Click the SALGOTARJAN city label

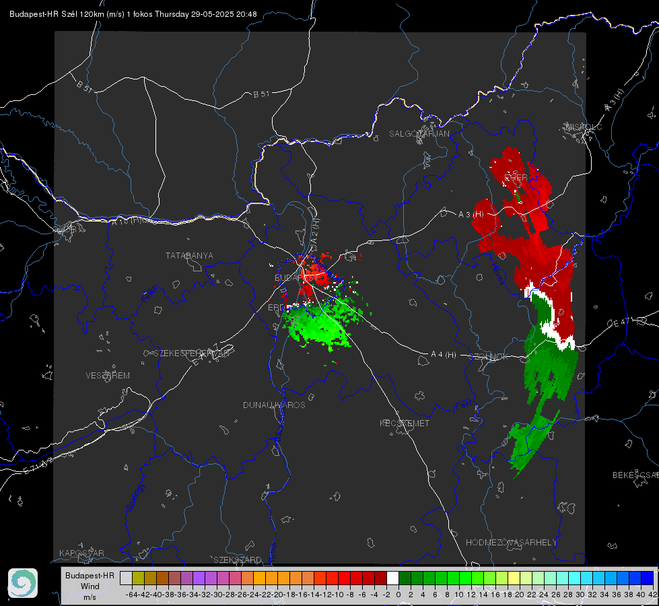(x=419, y=134)
